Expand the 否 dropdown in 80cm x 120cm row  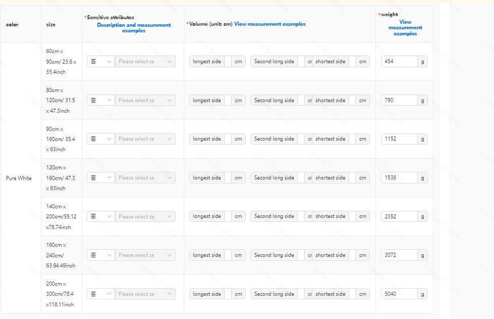tap(101, 100)
